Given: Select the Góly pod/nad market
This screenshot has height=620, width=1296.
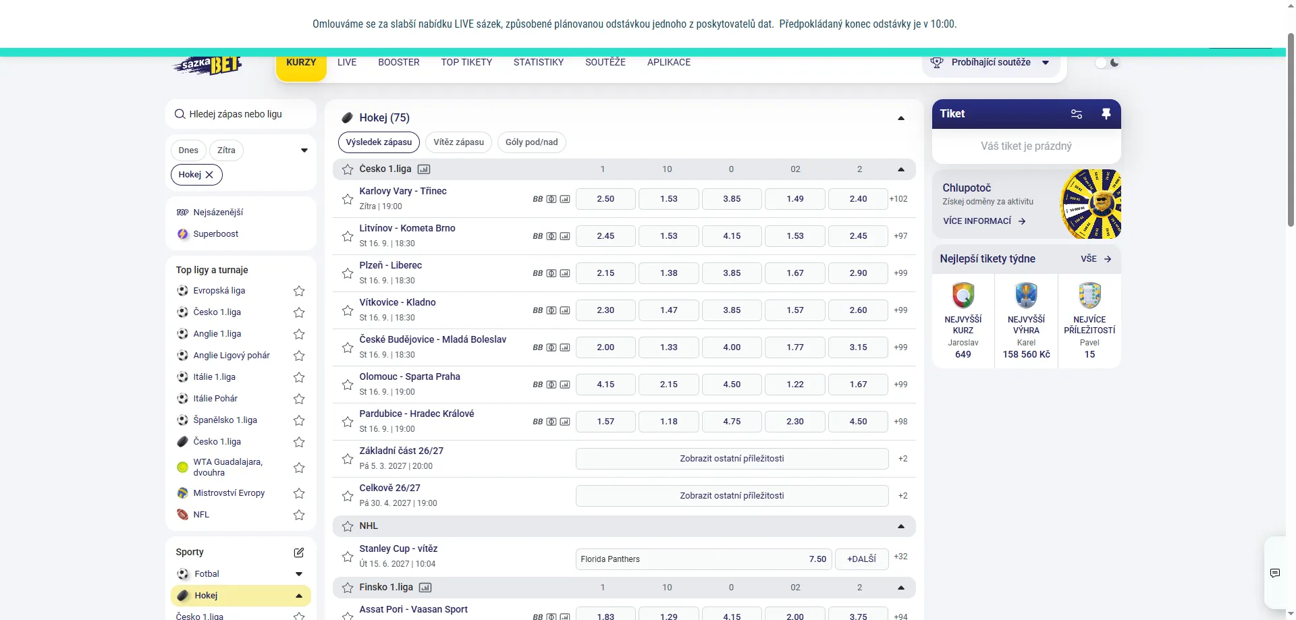Looking at the screenshot, I should pyautogui.click(x=531, y=142).
